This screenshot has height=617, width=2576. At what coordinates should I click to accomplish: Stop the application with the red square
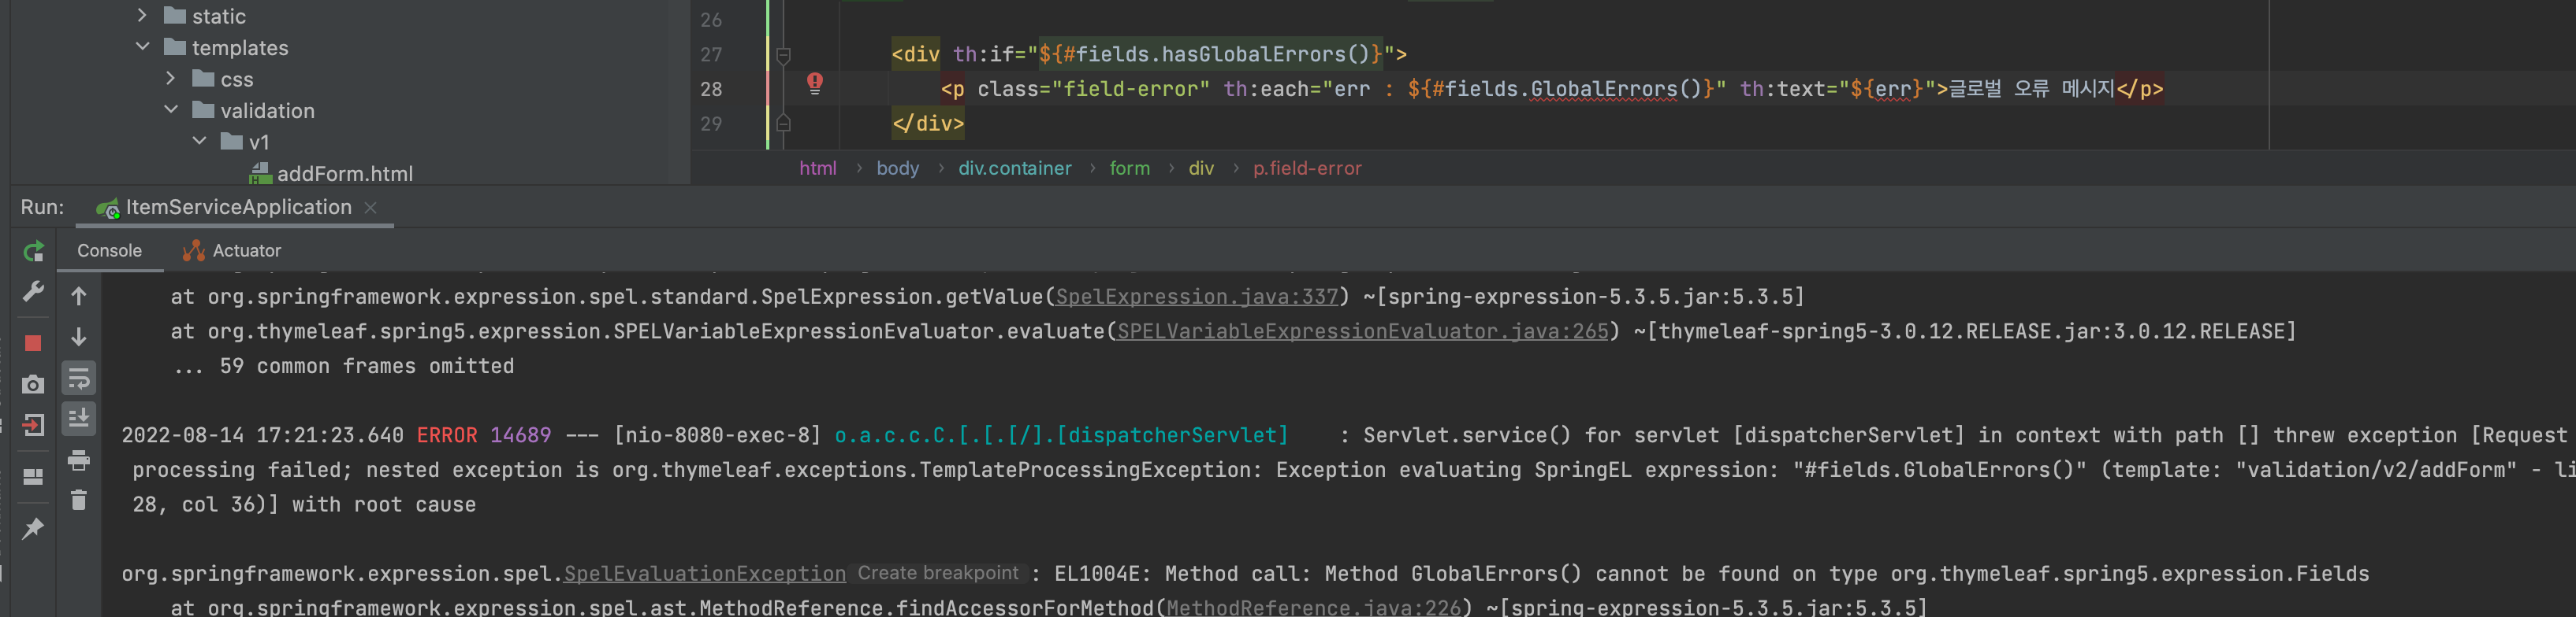coord(33,342)
